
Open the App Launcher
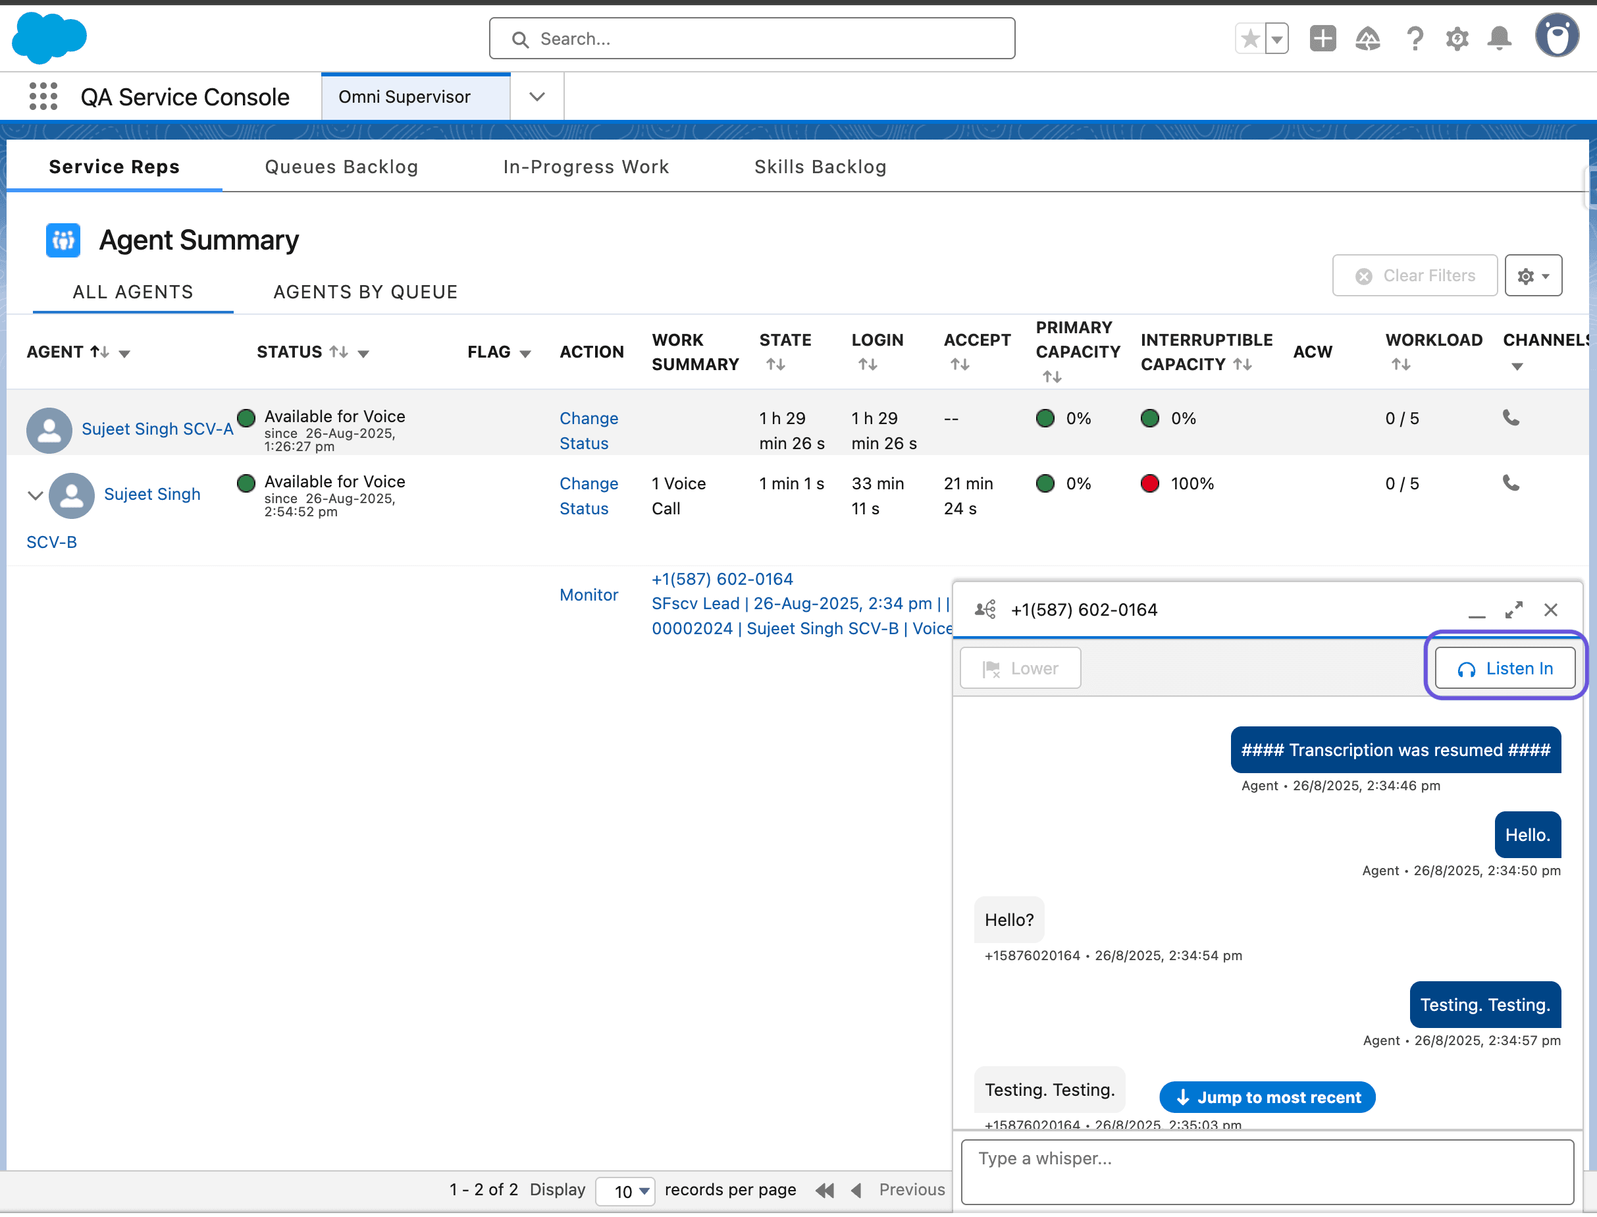click(43, 95)
